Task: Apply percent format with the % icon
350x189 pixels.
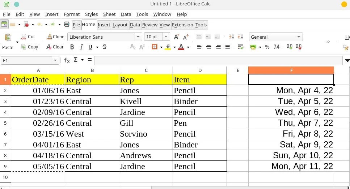Action: pos(267,47)
